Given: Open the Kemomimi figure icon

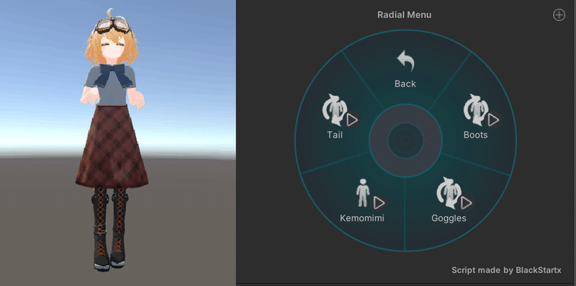Looking at the screenshot, I should point(362,192).
